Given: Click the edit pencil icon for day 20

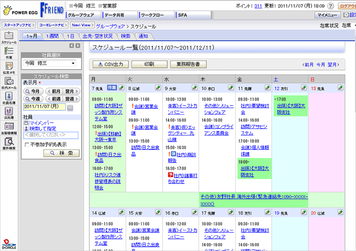Looking at the screenshot, I should [340, 212].
